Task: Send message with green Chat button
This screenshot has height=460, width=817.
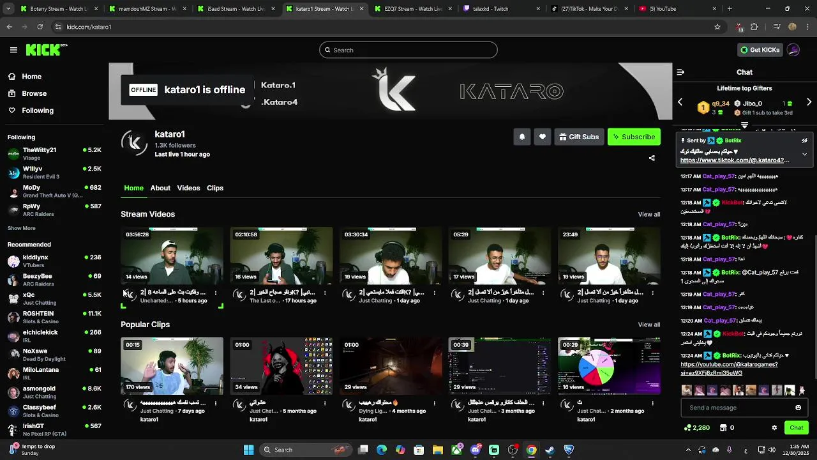Action: (797, 428)
